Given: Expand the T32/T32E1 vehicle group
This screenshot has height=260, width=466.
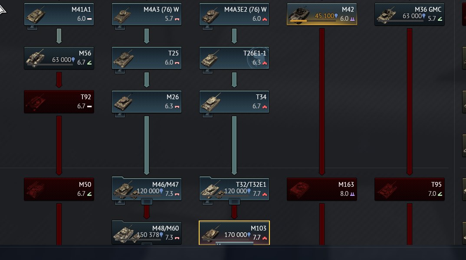Looking at the screenshot, I should (234, 202).
